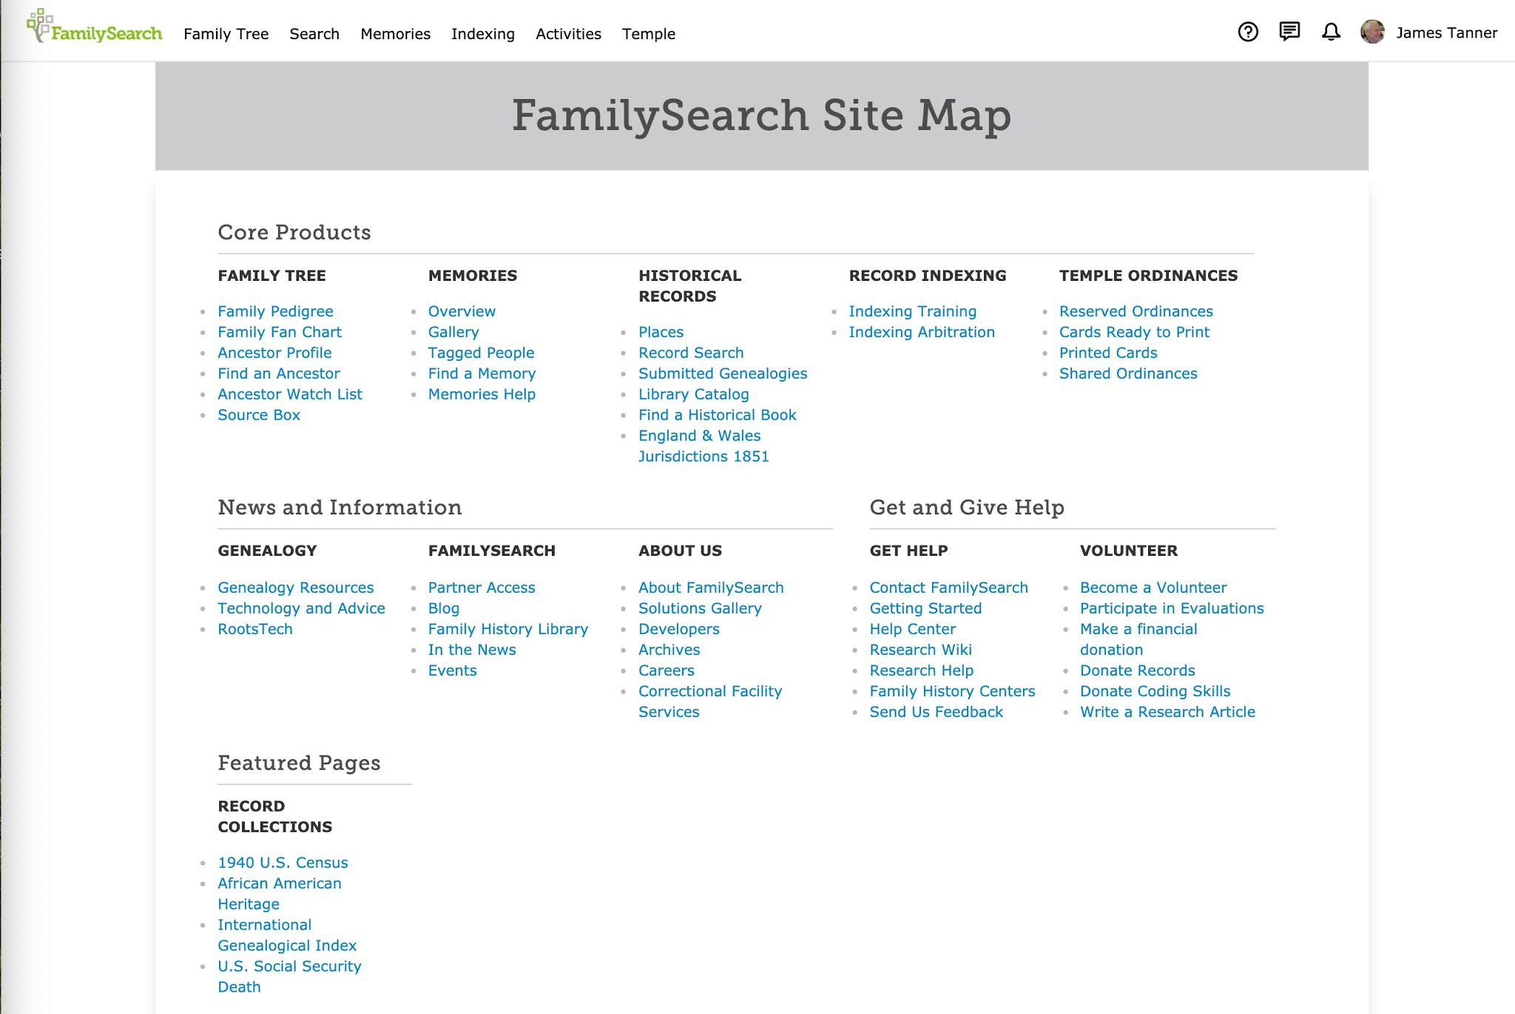Image resolution: width=1515 pixels, height=1014 pixels.
Task: Open the Send Us Feedback page
Action: tap(937, 712)
